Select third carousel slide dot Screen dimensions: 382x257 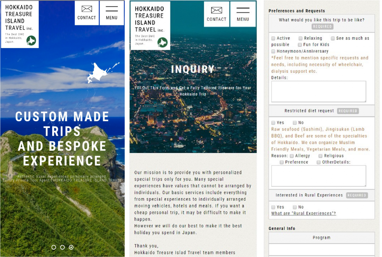[x=71, y=247]
